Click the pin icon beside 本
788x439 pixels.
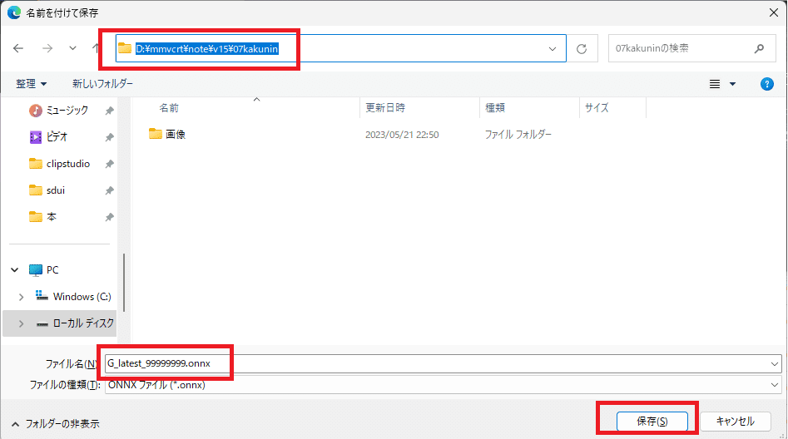[x=109, y=217]
